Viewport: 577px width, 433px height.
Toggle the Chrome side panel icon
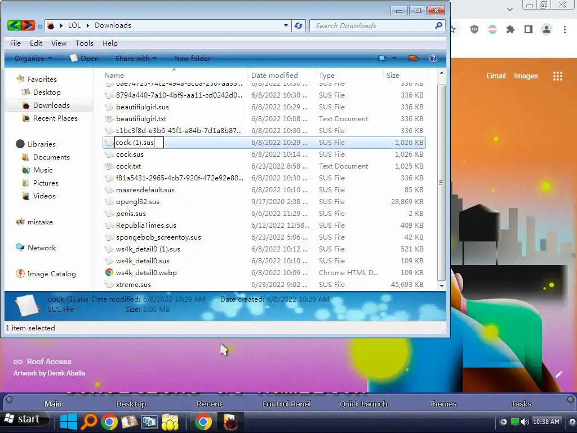[x=529, y=29]
